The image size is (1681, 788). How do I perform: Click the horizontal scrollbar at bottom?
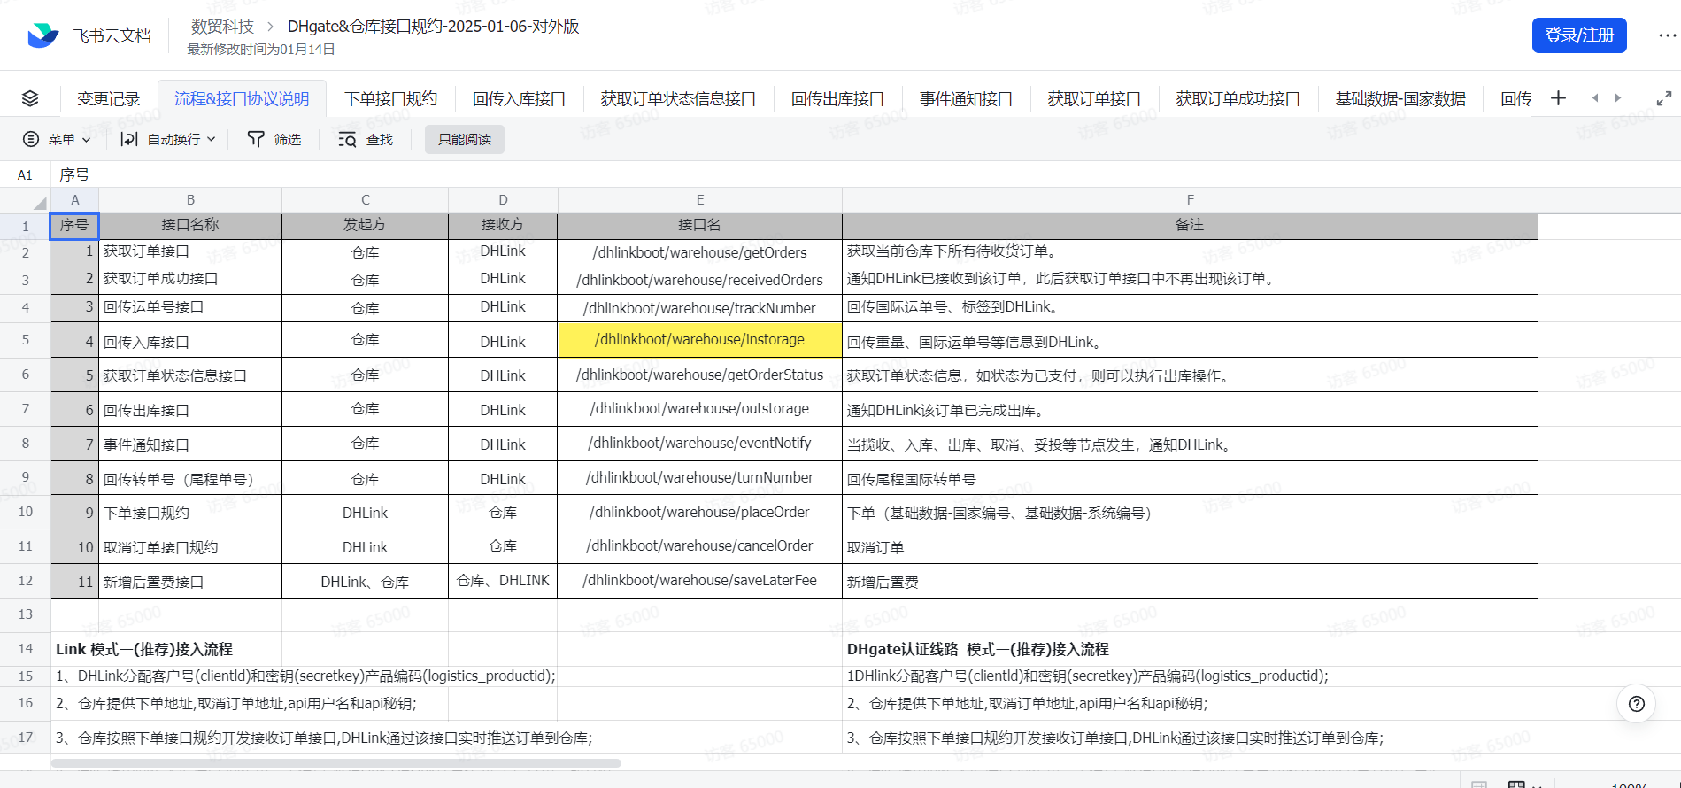pyautogui.click(x=336, y=762)
